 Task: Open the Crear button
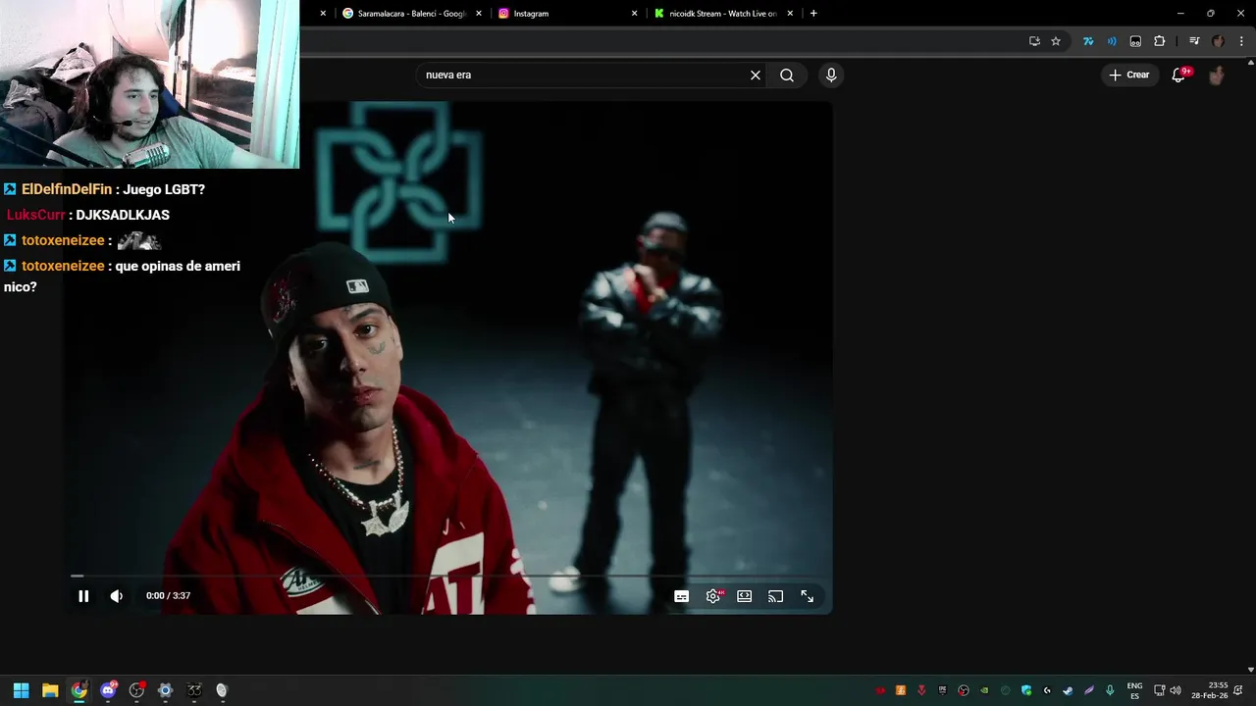[1128, 75]
